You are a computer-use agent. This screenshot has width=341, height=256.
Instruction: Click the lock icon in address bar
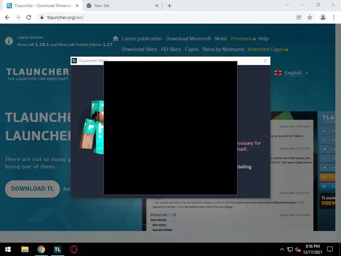tap(42, 17)
